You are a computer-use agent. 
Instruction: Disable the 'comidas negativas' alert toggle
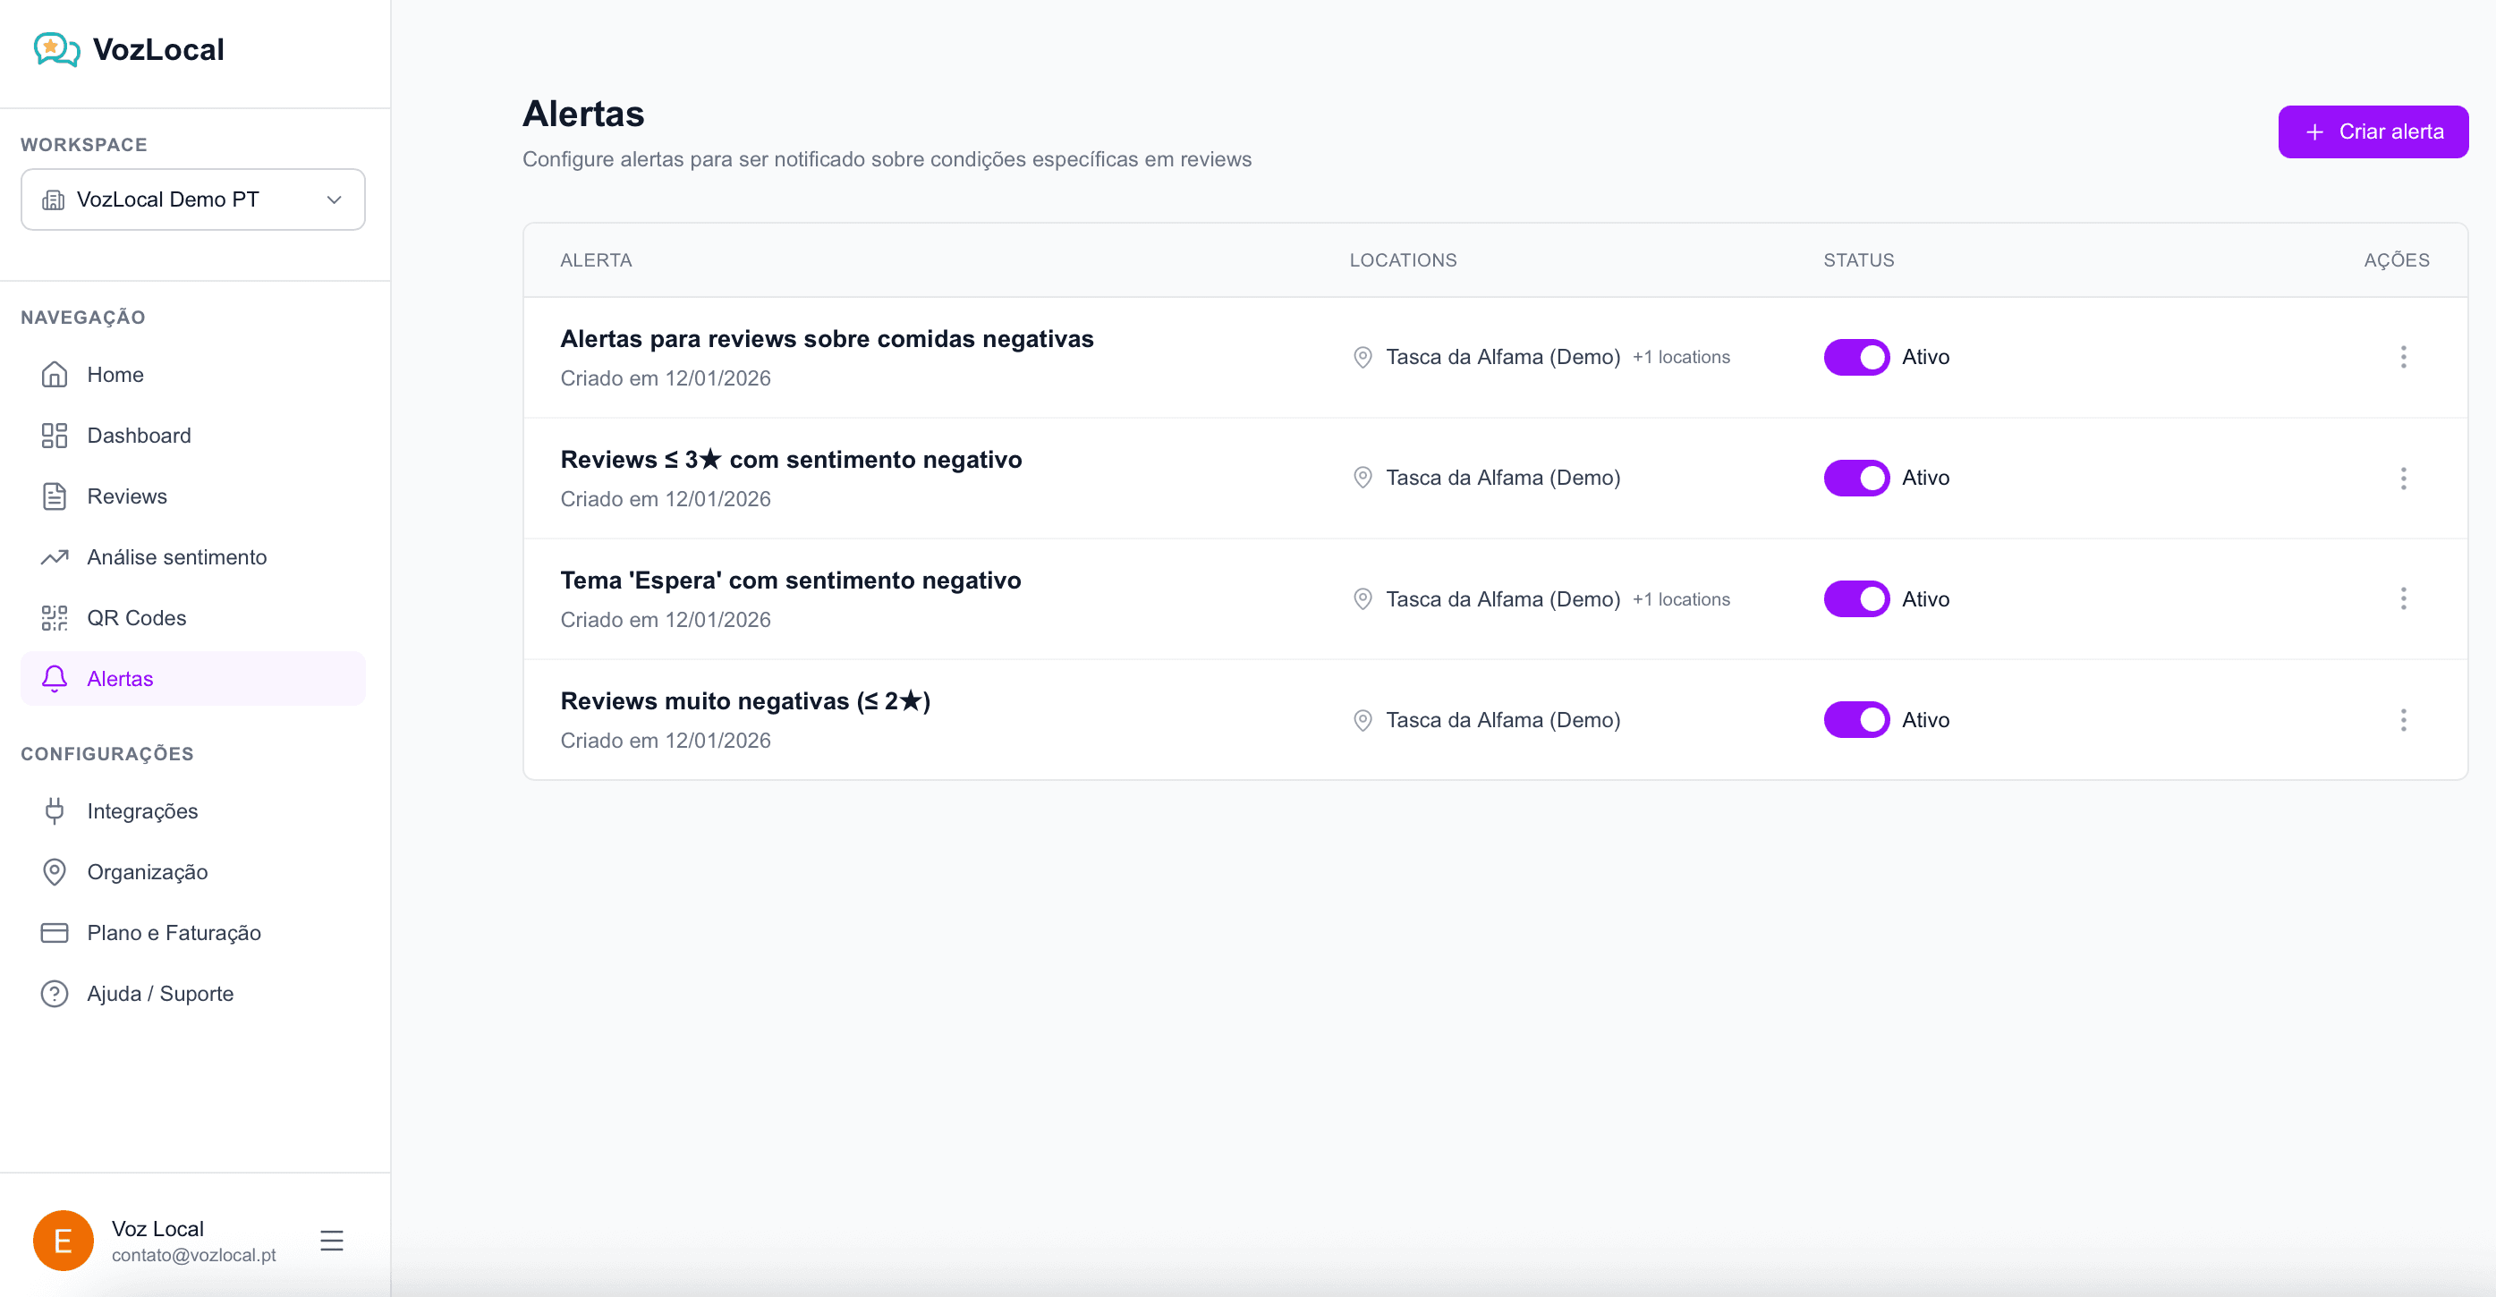(1855, 358)
